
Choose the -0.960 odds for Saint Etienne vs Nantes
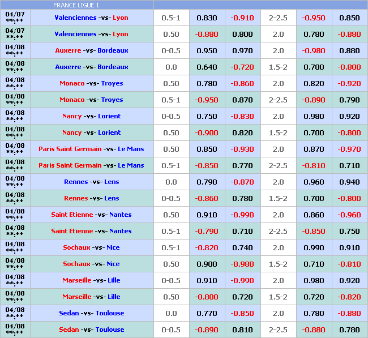click(349, 215)
